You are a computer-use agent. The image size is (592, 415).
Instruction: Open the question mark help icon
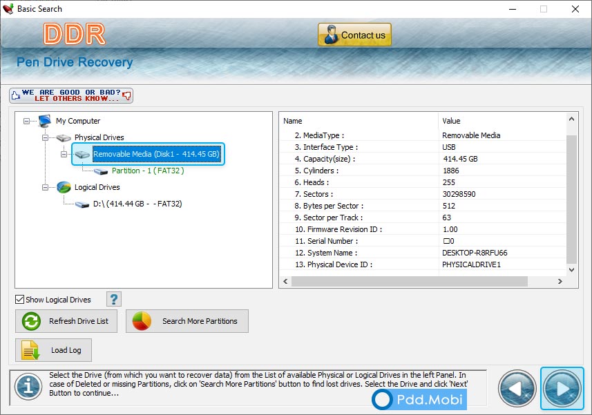tap(114, 299)
